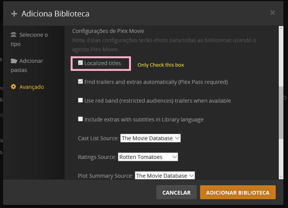The height and width of the screenshot is (208, 288).
Task: Click Adicionar Biblioteca button
Action: coord(238,193)
